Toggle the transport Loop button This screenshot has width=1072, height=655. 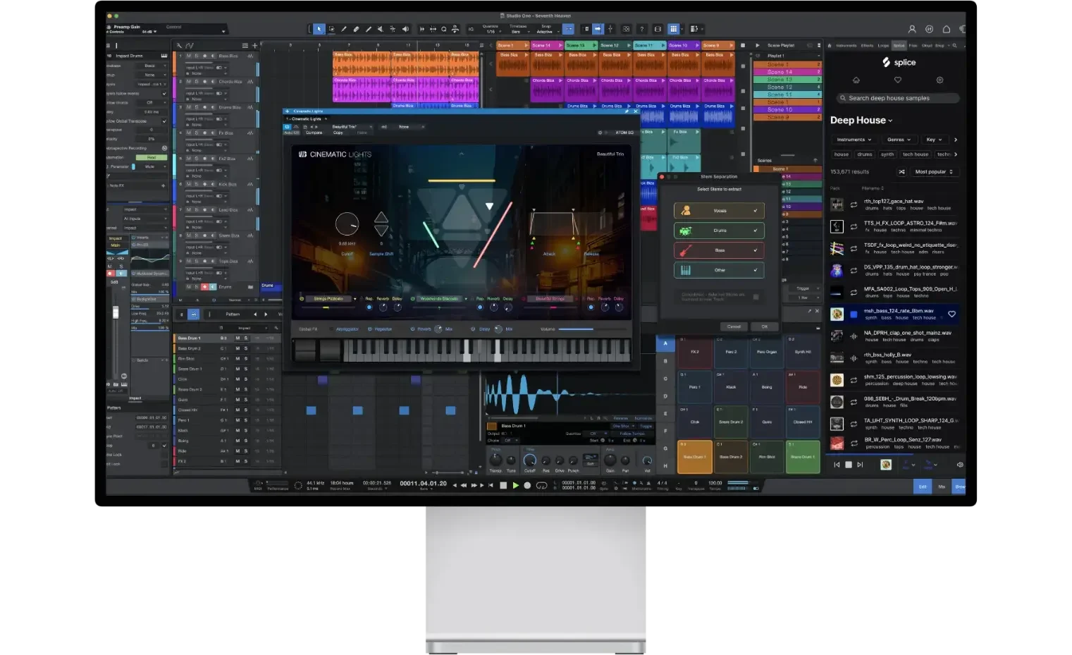542,485
